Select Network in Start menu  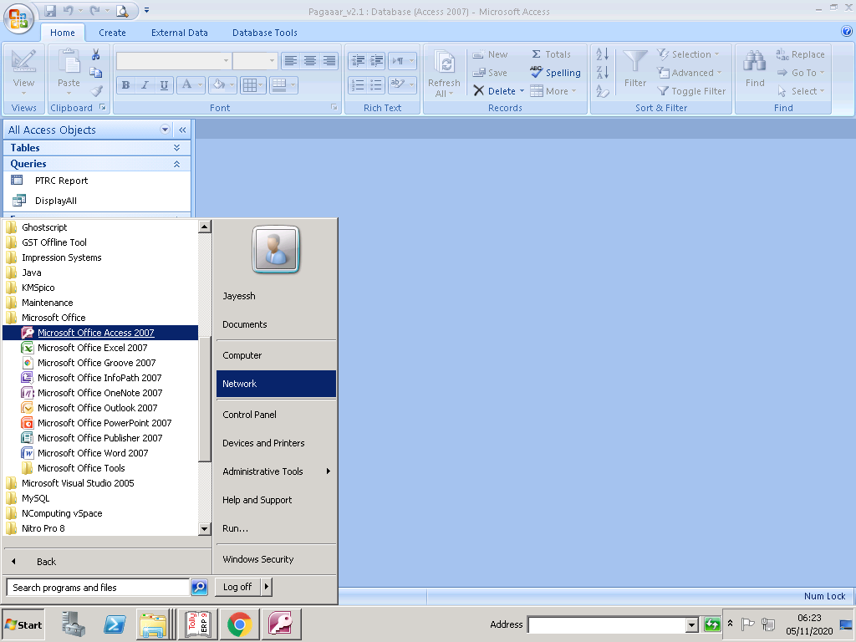point(276,384)
